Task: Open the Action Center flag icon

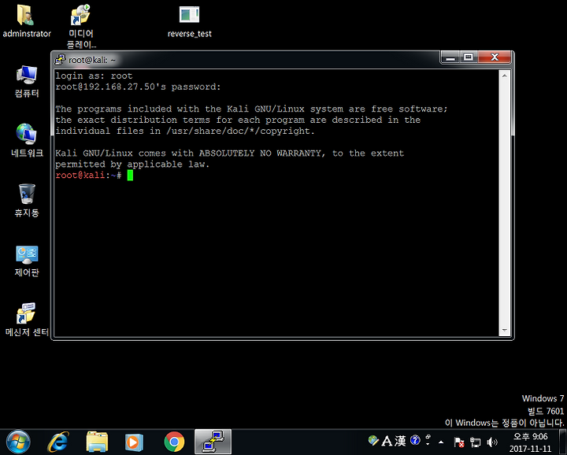Action: coord(459,442)
